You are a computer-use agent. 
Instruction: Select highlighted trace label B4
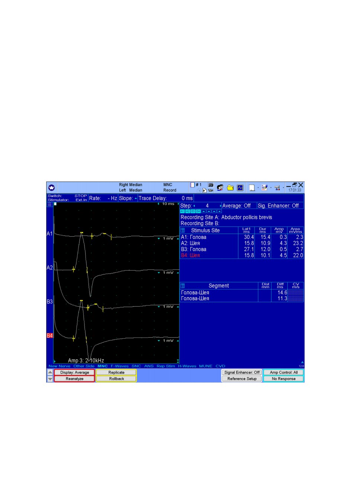pos(49,336)
